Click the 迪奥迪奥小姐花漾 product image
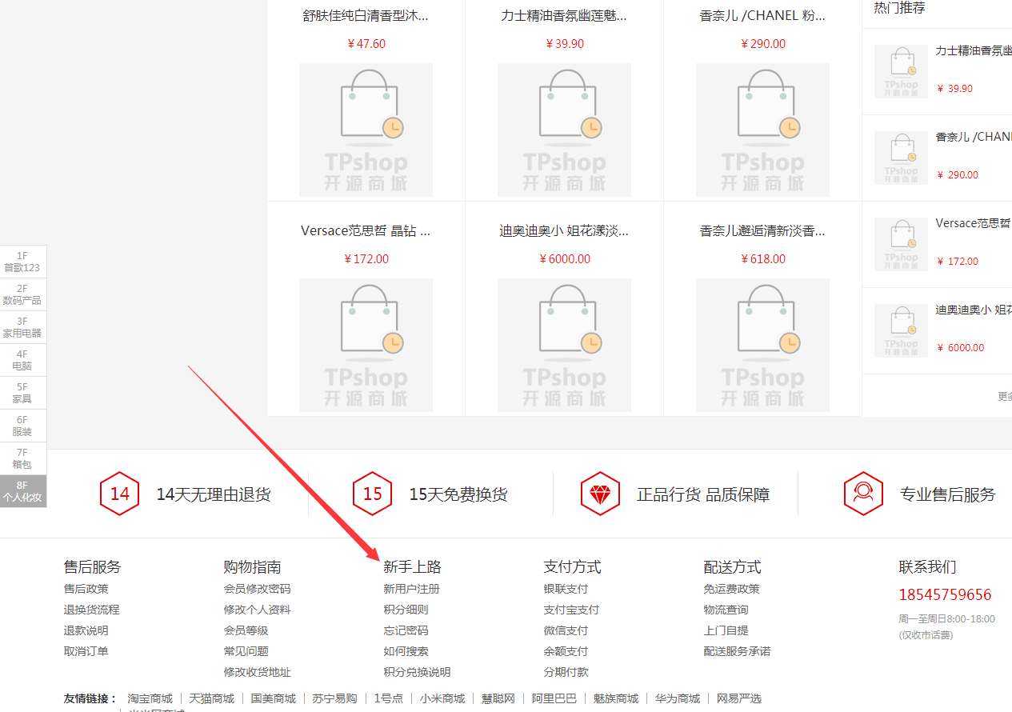 pos(564,342)
